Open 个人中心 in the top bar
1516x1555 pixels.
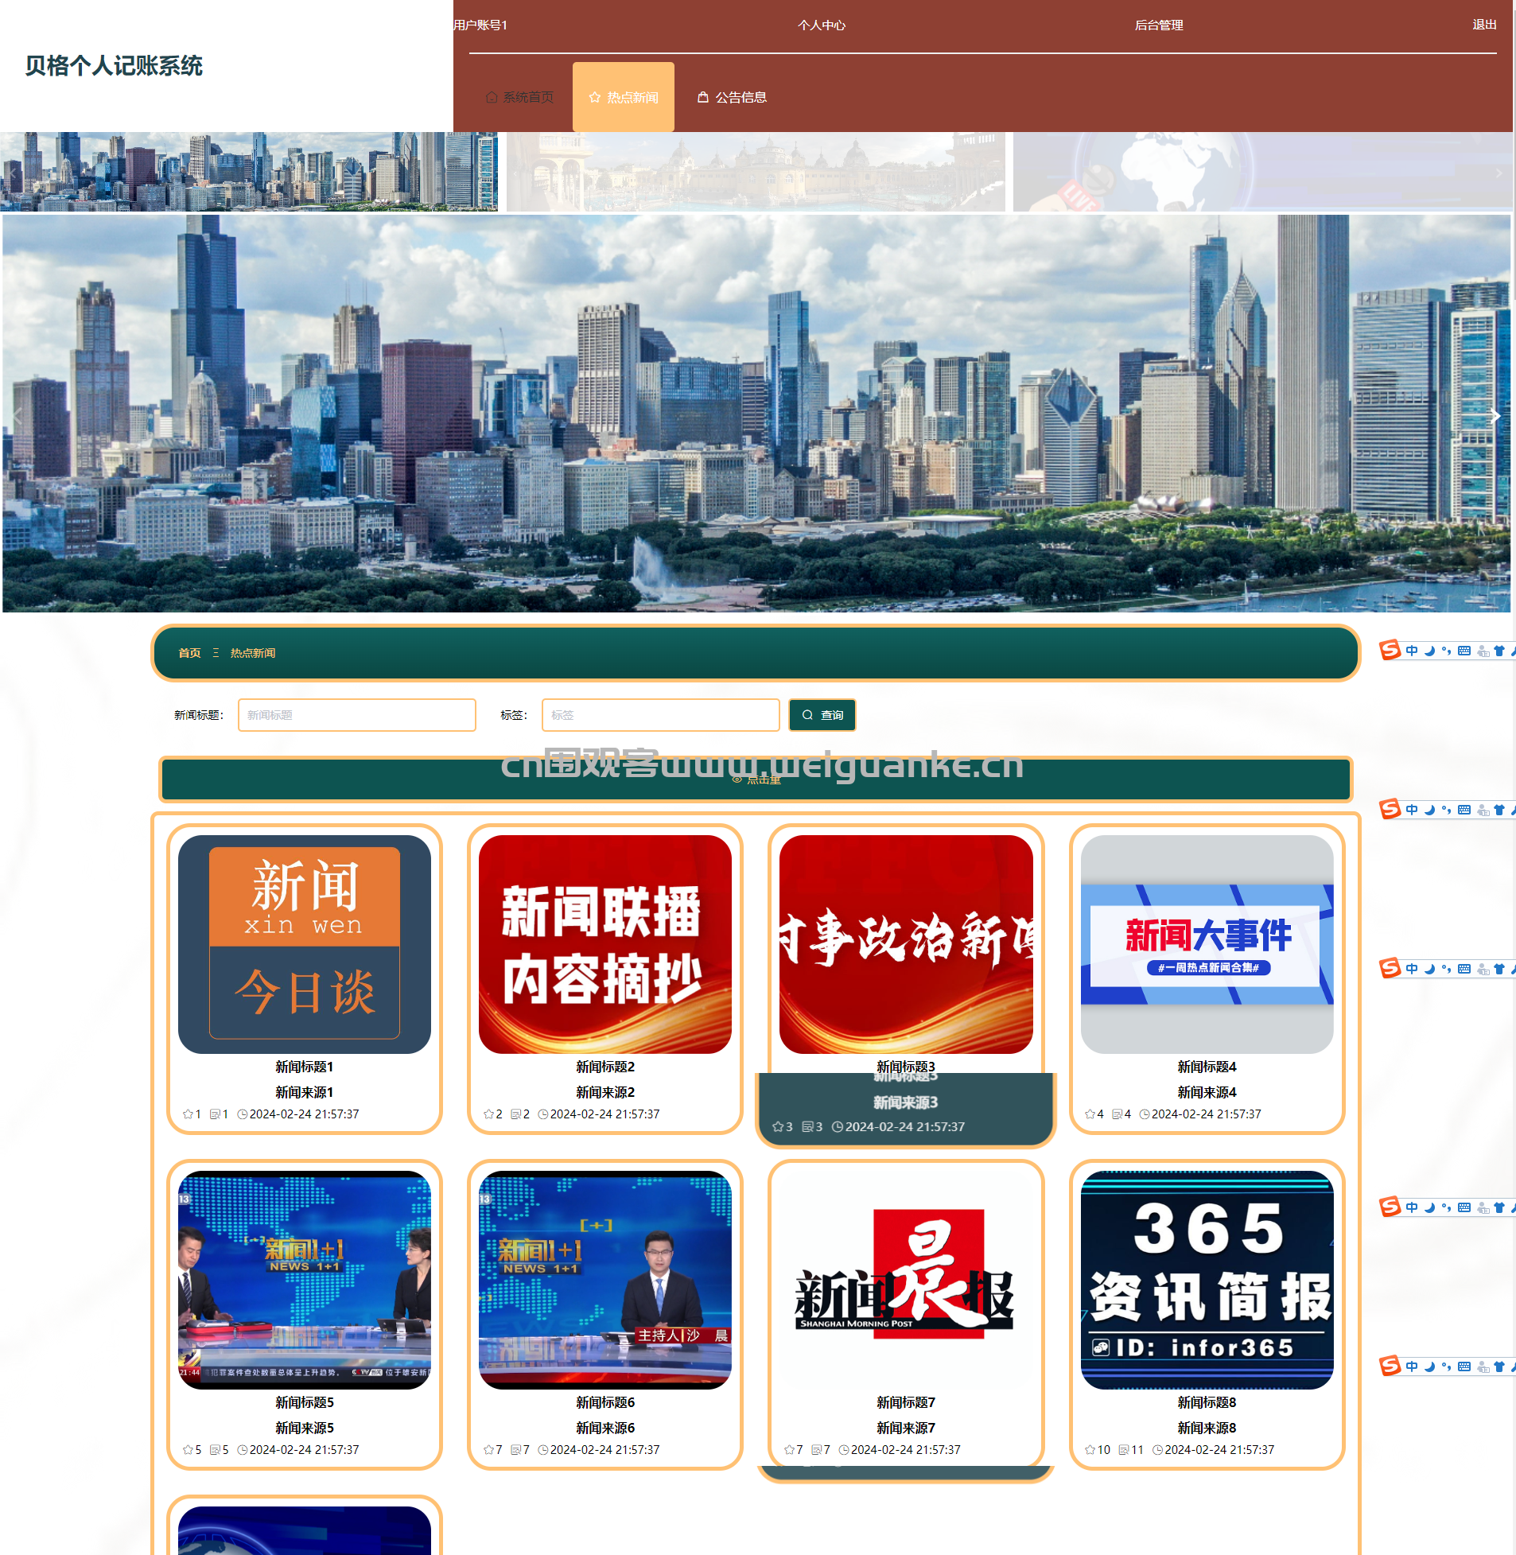822,25
